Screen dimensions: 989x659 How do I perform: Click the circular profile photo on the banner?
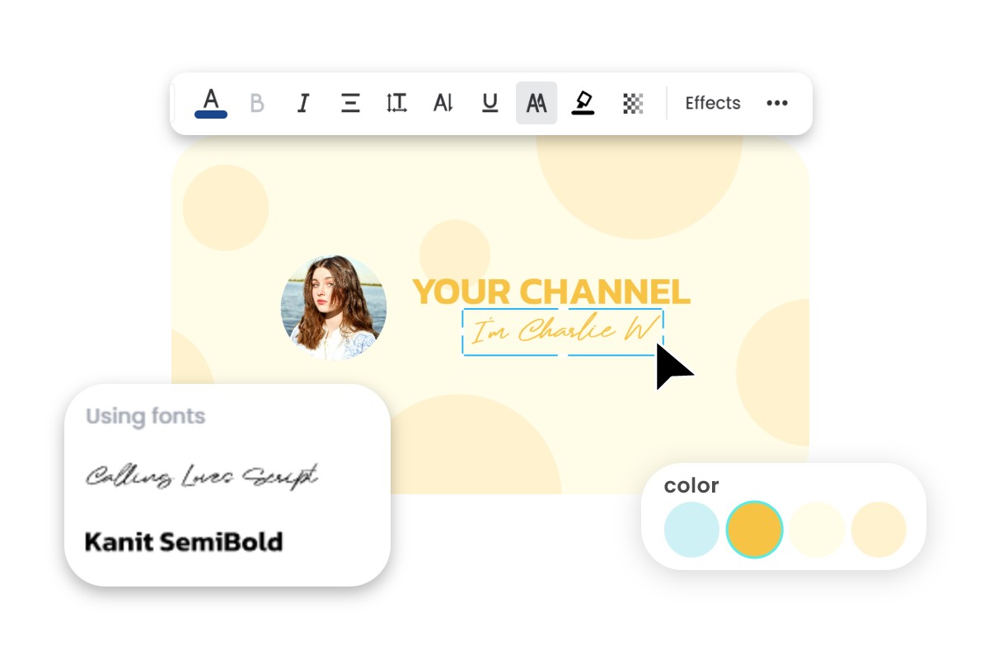point(333,307)
